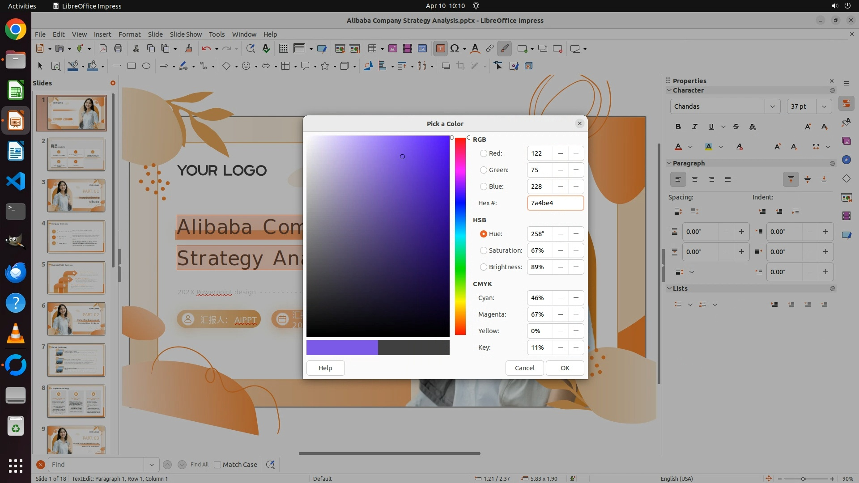The image size is (859, 483).
Task: Open the Chandas font name dropdown
Action: [x=772, y=106]
